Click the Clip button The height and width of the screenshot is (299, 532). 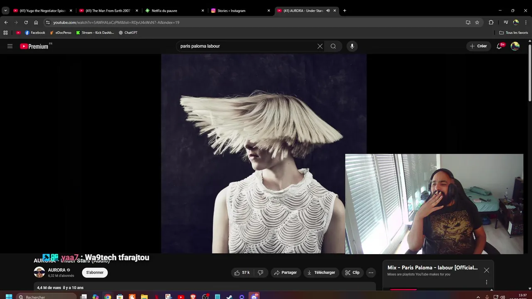click(x=352, y=272)
